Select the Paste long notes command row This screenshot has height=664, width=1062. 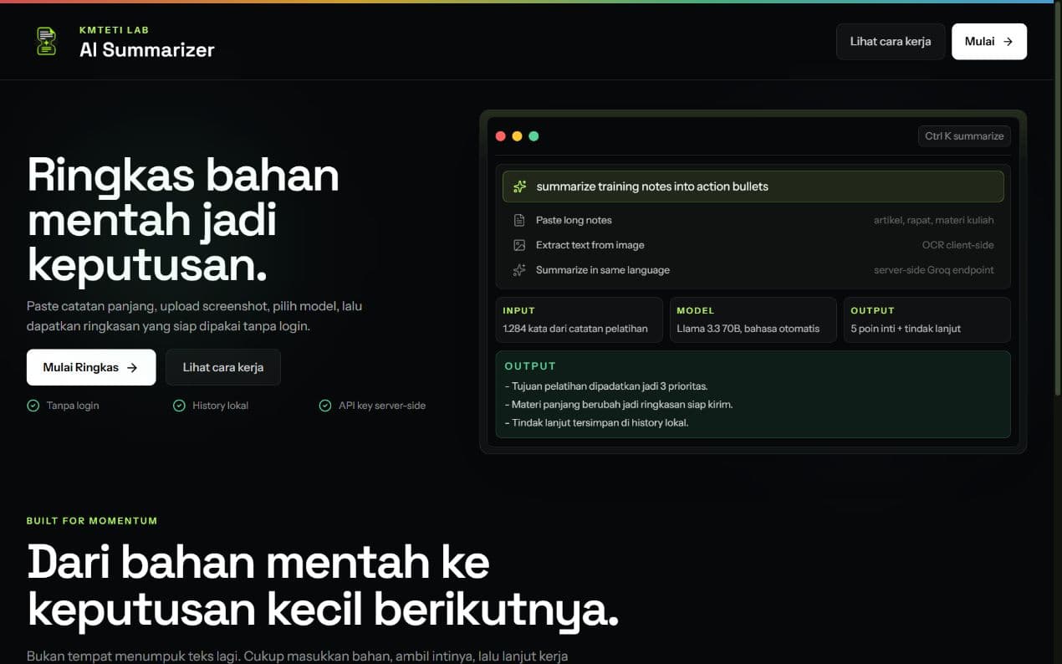point(753,220)
